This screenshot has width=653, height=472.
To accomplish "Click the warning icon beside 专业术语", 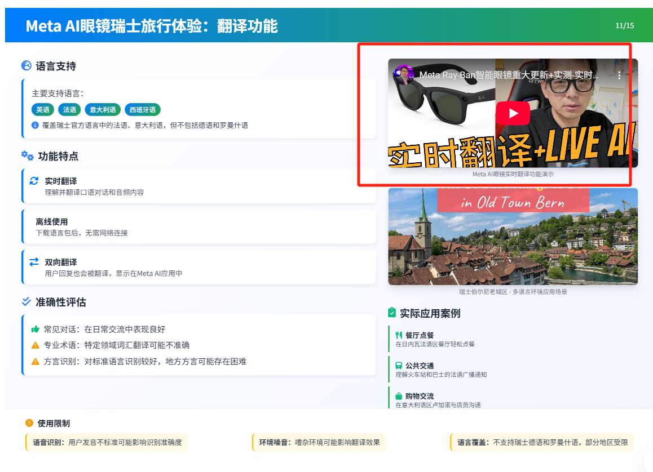I will click(36, 345).
